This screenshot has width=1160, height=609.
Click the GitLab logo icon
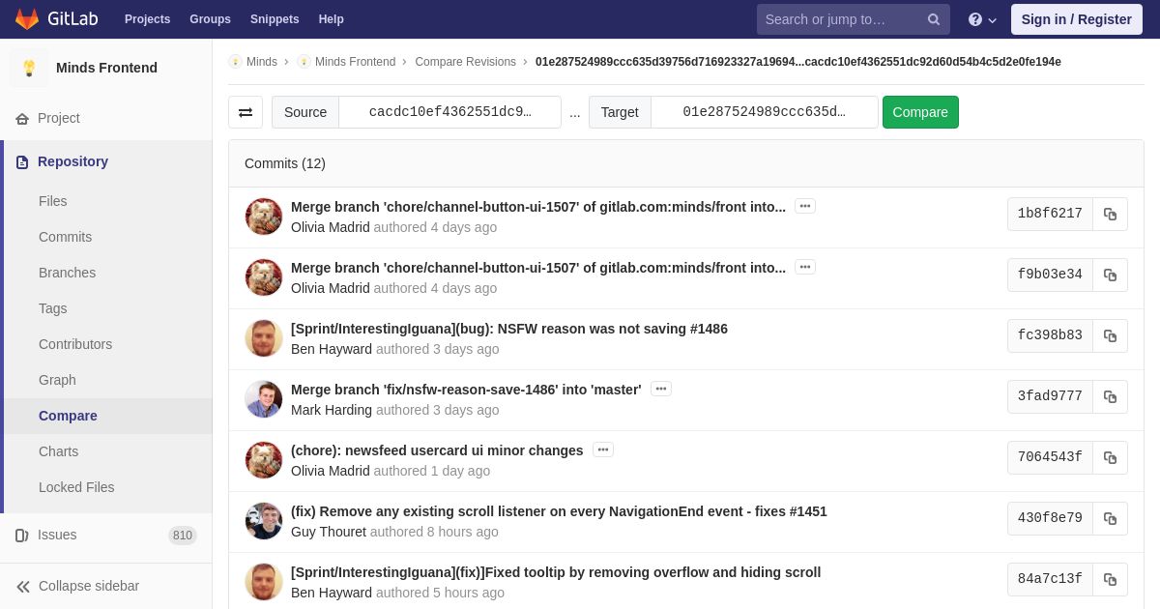[27, 19]
